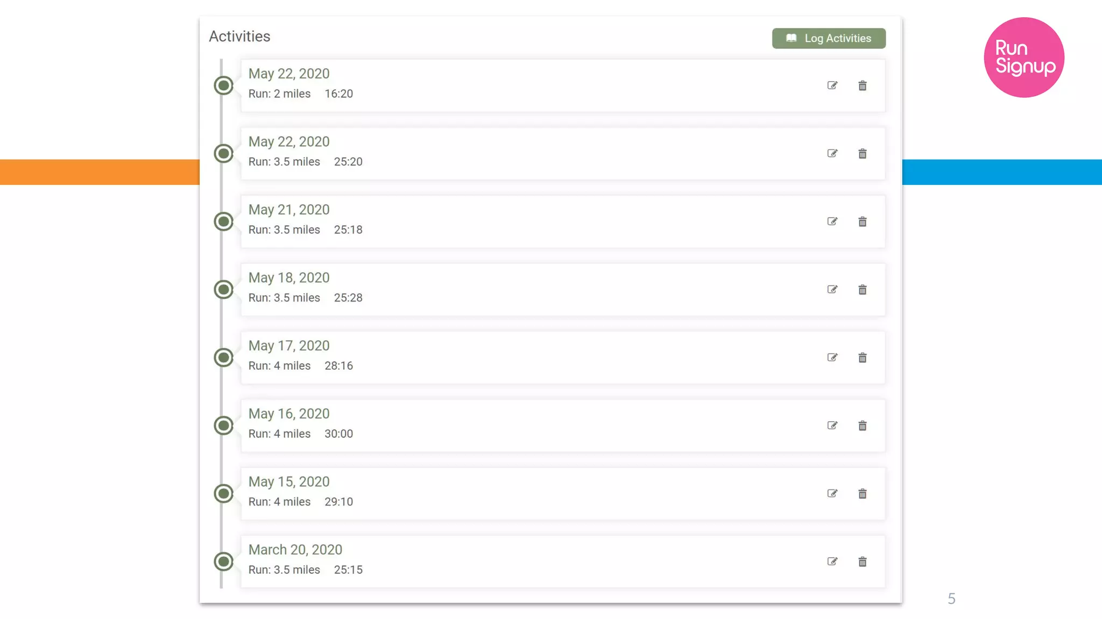Edit the May 22 25:20 run entry
Viewport: 1102px width, 619px height.
(832, 154)
